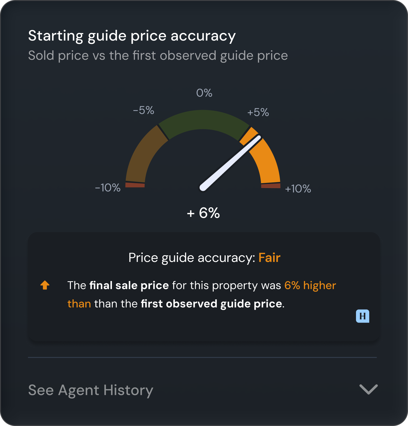The image size is (408, 426).
Task: Click the Fair accuracy rating text
Action: [x=269, y=258]
